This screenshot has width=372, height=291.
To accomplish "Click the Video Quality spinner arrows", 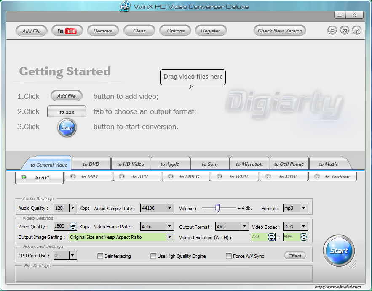I will (73, 226).
